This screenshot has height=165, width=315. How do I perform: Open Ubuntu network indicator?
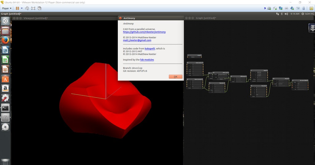point(277,14)
